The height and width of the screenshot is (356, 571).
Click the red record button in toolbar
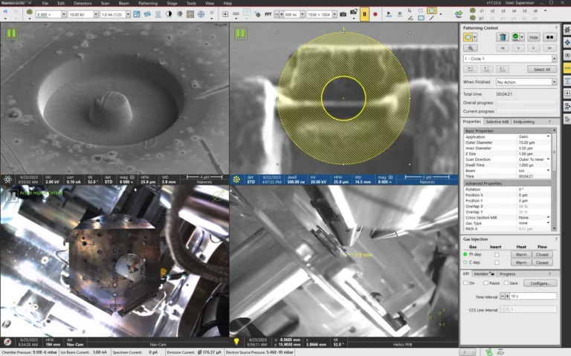[375, 13]
